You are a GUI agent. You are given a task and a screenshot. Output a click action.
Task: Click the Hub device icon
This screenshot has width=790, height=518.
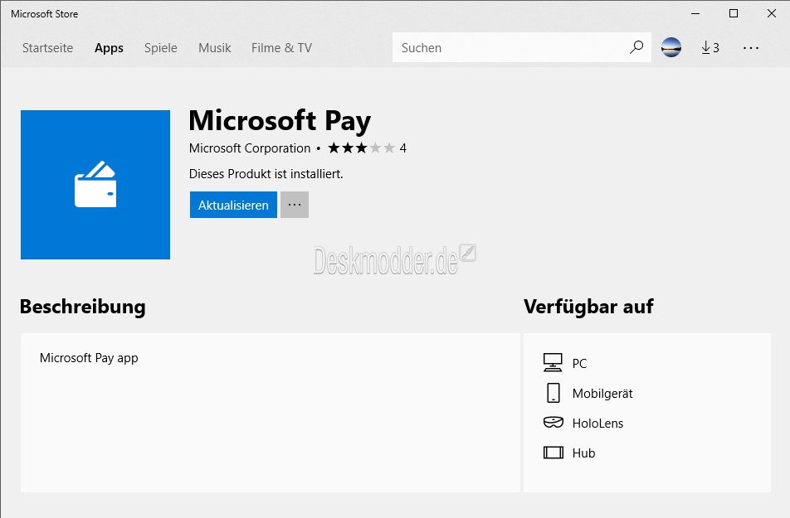coord(553,453)
